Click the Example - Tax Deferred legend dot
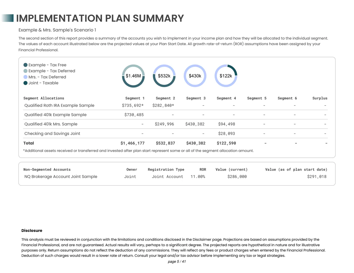Screen dimensions: 354x273 (26, 71)
